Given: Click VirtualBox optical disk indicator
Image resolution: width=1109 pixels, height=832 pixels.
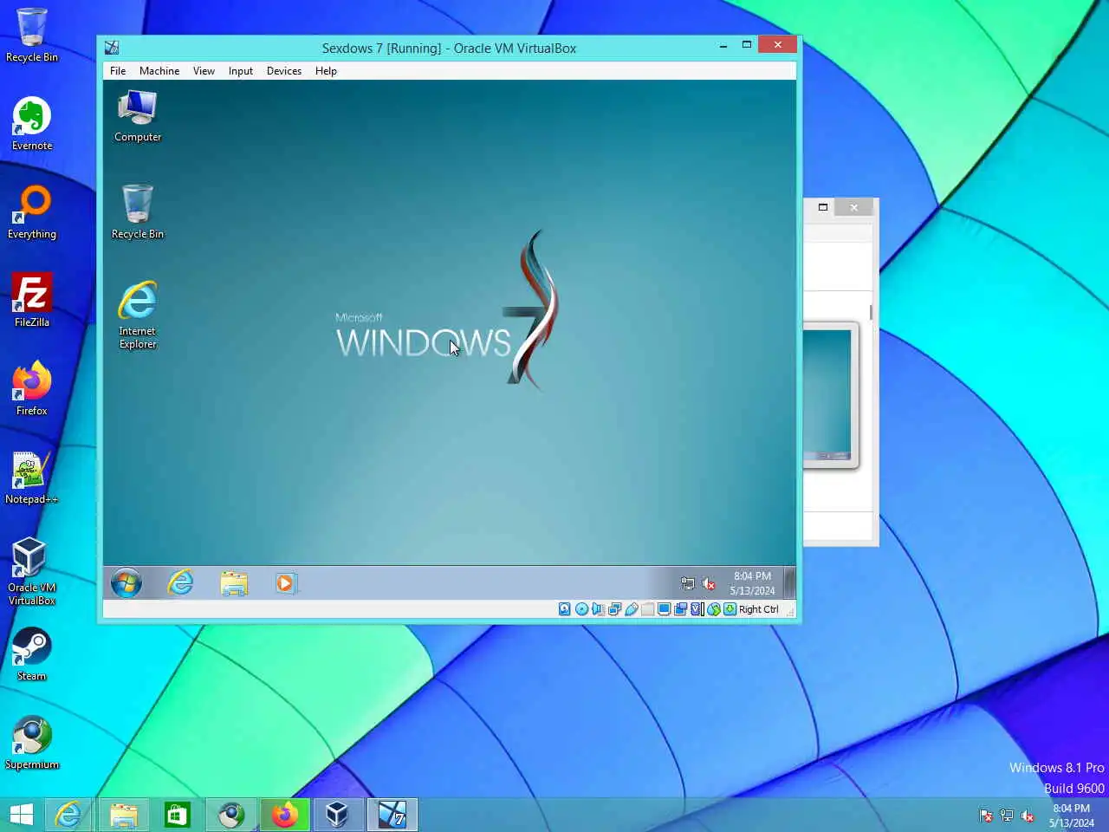Looking at the screenshot, I should 581,609.
